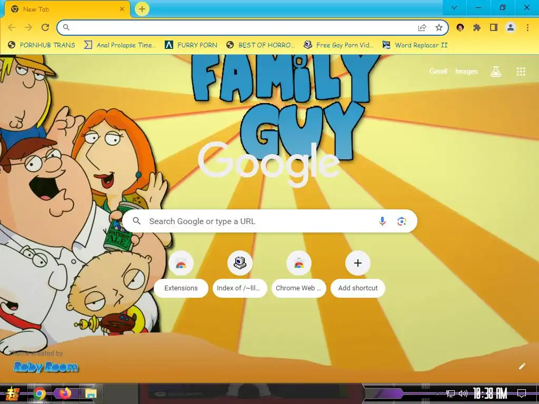Open the BEST OF HORRO... bookmark

261,45
